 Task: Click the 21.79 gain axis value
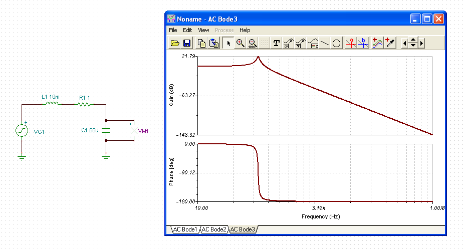click(188, 56)
